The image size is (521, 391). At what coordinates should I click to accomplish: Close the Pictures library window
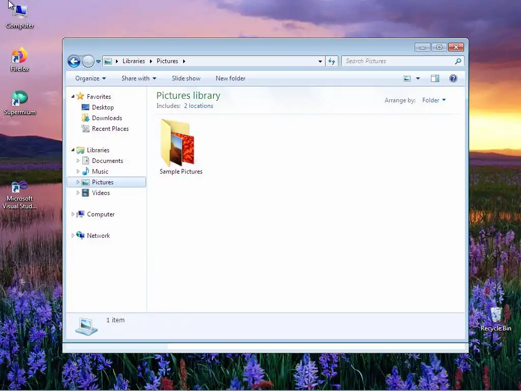pyautogui.click(x=456, y=47)
